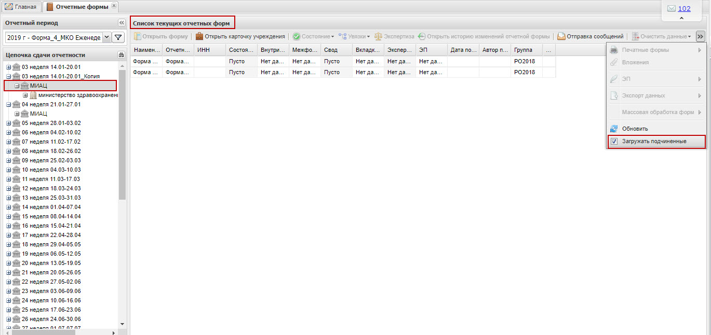Click the binoculars search icon
This screenshot has height=335, width=711.
pyautogui.click(x=121, y=55)
